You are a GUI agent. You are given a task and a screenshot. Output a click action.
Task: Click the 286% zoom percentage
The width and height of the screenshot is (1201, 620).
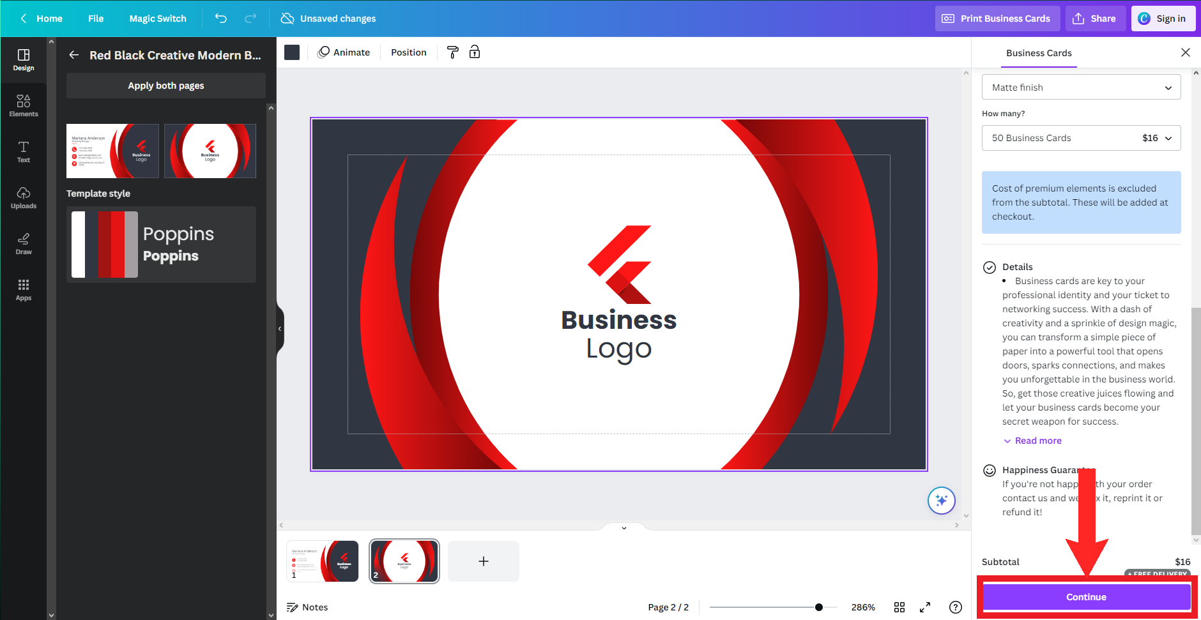click(x=863, y=607)
